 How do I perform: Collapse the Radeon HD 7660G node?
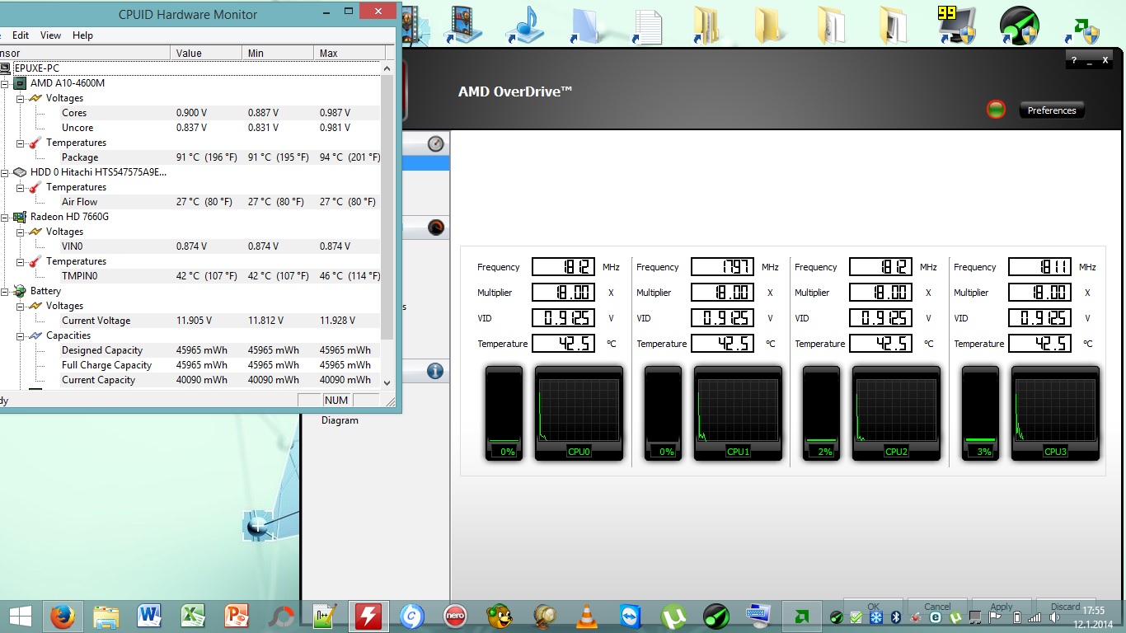point(5,217)
